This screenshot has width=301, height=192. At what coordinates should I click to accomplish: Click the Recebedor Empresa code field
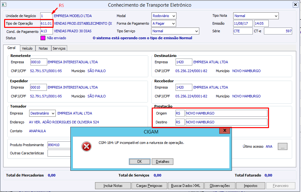184,87
